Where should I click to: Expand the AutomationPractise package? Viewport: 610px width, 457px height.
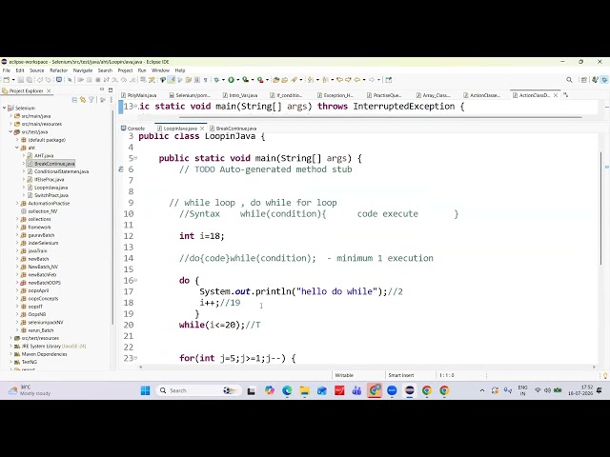(x=17, y=203)
